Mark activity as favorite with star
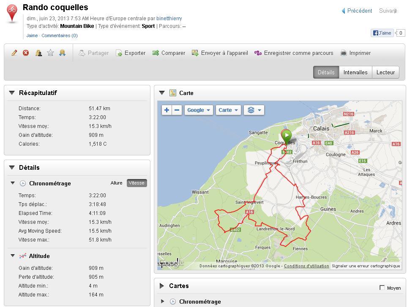 (x=50, y=53)
